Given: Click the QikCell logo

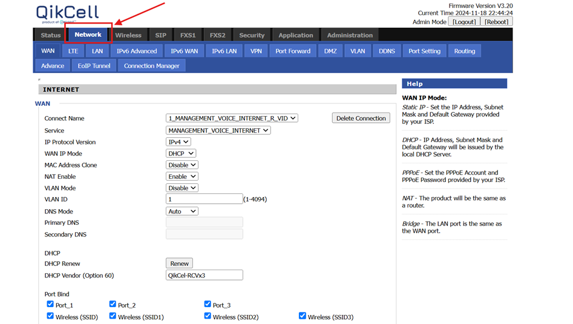Looking at the screenshot, I should (x=67, y=15).
